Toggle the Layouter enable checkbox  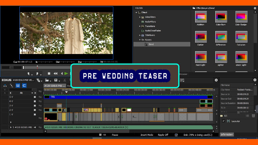pyautogui.click(x=223, y=121)
